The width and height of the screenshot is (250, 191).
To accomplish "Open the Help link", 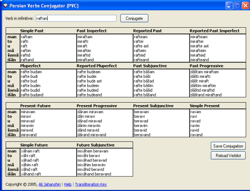I will point(68,184).
